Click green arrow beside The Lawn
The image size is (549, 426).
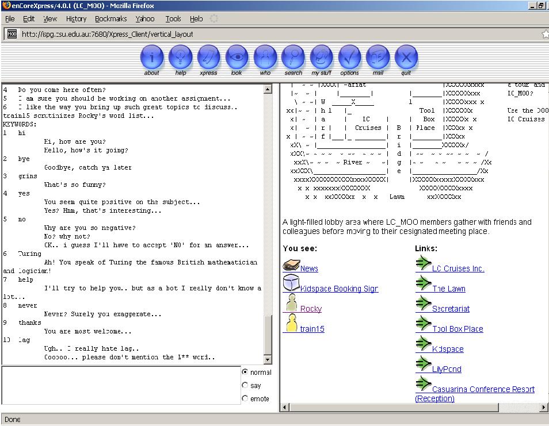(x=424, y=283)
